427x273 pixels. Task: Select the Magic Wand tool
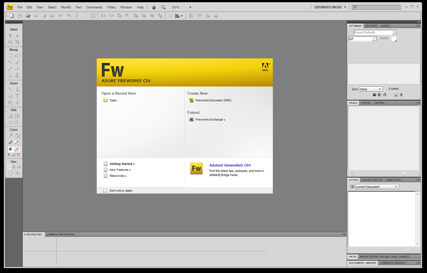pyautogui.click(x=10, y=62)
